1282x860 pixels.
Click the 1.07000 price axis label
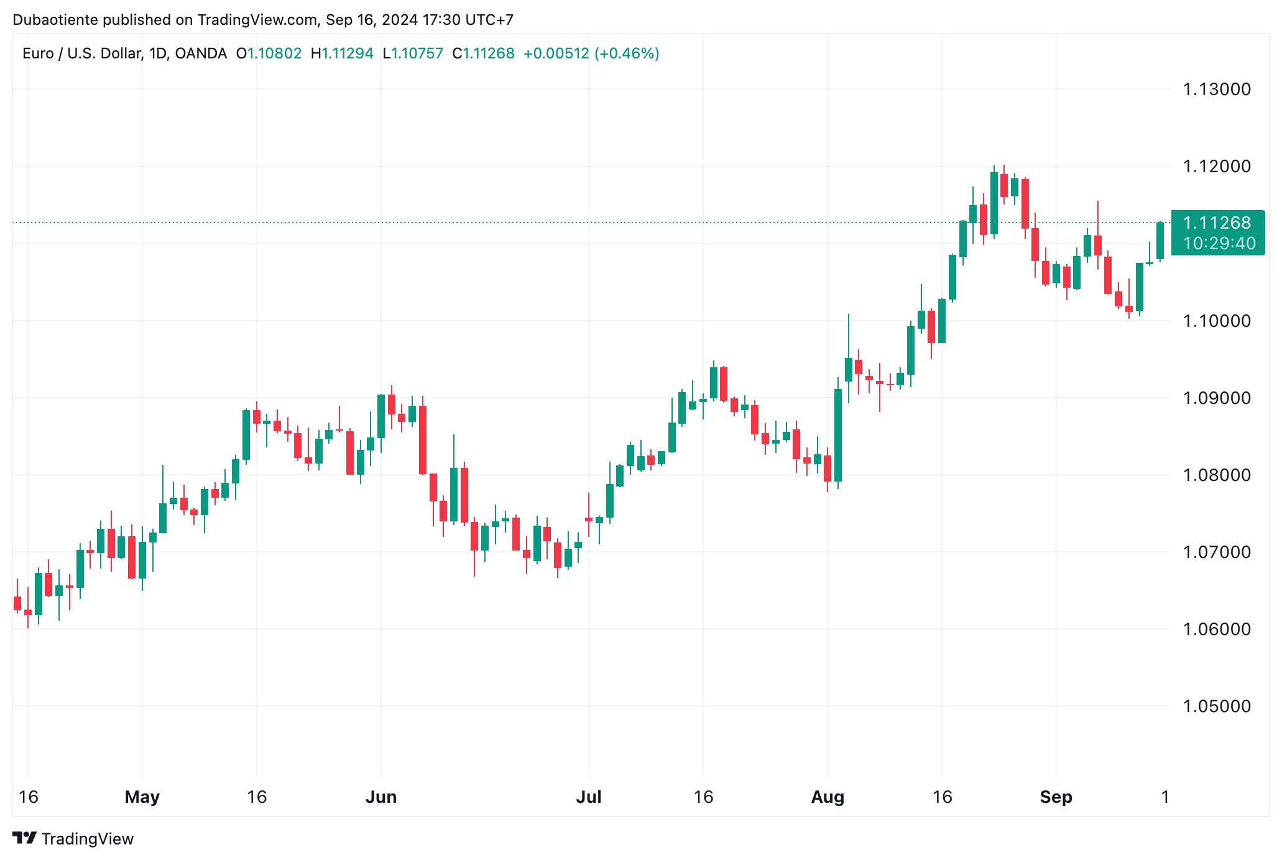1217,552
